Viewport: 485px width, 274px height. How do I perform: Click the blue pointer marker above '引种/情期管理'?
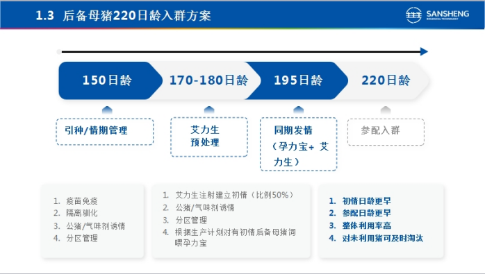coord(107,110)
